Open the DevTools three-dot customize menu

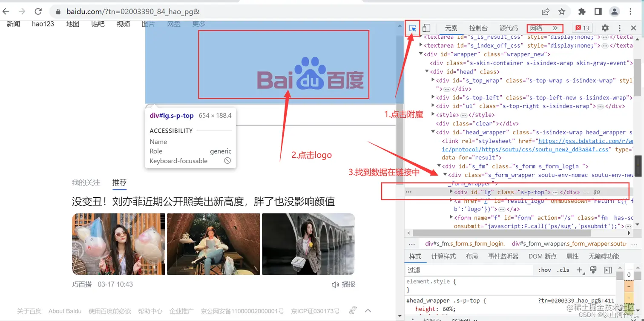[x=619, y=28]
